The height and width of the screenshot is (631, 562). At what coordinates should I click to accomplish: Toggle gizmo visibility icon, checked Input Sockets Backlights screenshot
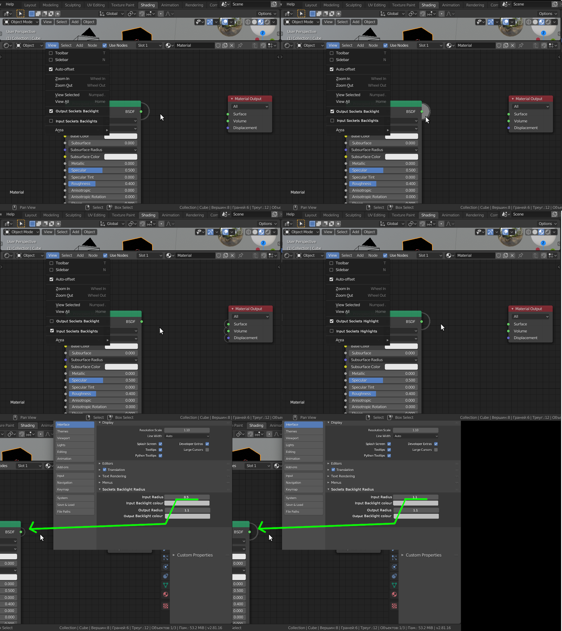pos(210,232)
